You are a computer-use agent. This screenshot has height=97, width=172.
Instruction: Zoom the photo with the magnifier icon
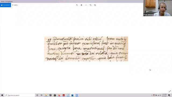point(77,5)
